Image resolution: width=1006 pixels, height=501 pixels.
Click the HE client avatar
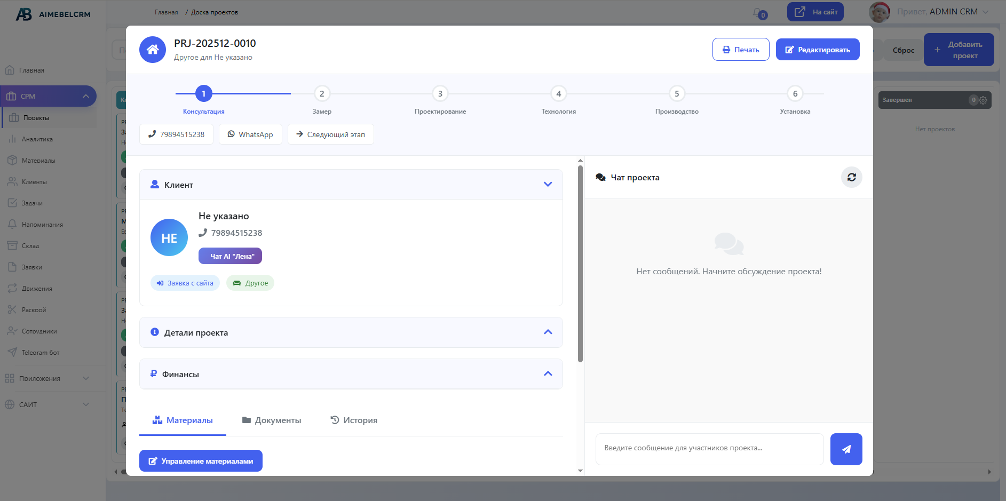click(169, 237)
